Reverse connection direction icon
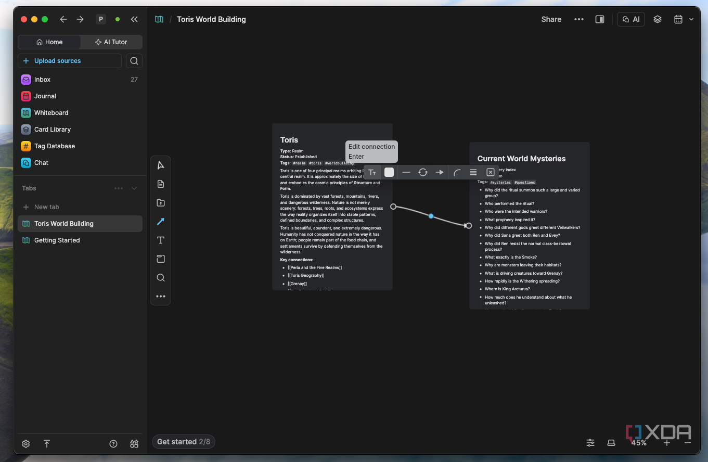 pos(423,172)
